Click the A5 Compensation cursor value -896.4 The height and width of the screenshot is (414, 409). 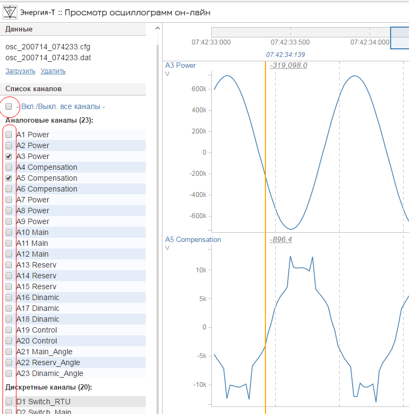click(281, 239)
